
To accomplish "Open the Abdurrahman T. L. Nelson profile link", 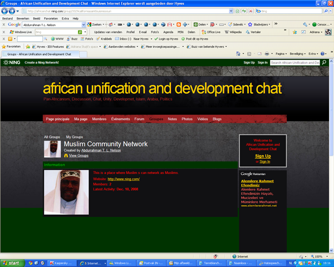I will click(x=101, y=150).
